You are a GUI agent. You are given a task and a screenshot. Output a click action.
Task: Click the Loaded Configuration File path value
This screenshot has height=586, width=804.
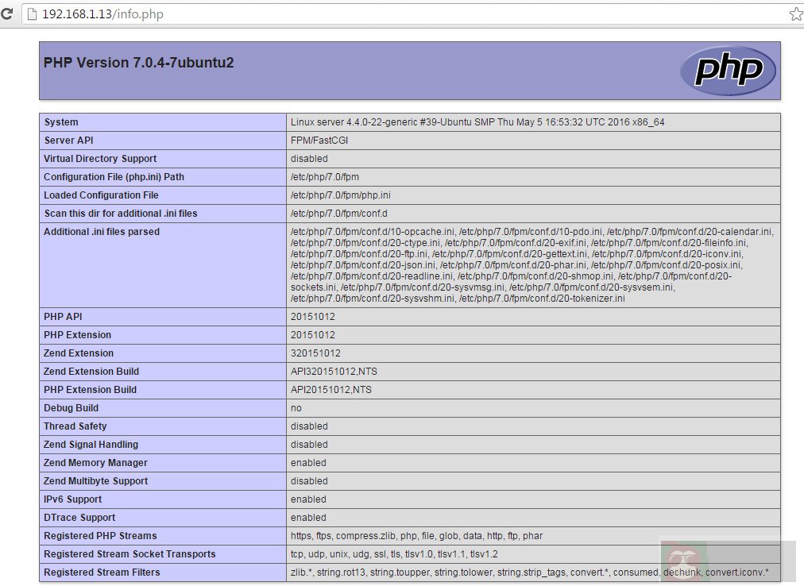341,195
